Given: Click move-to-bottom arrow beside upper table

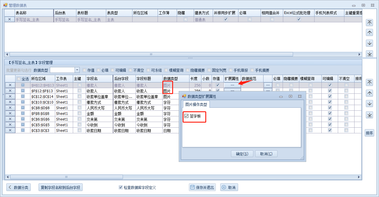Looking at the screenshot, I should pos(369,54).
